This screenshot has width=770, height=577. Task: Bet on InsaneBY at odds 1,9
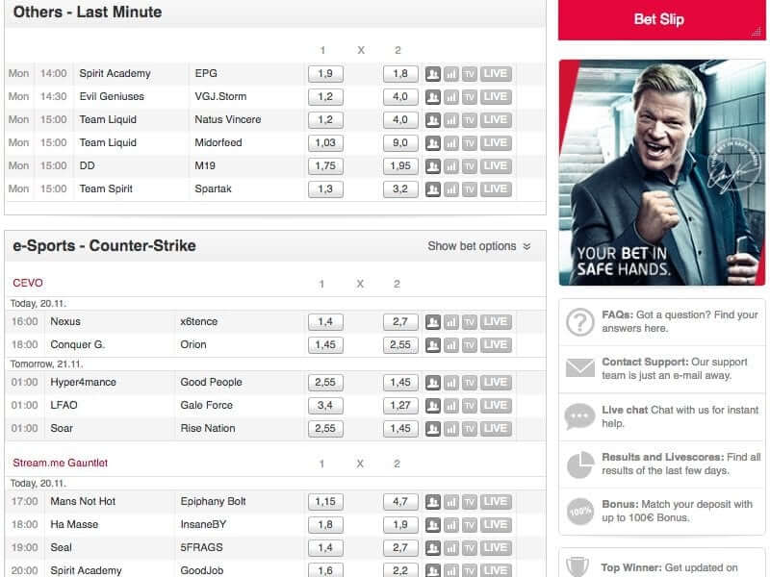[400, 524]
